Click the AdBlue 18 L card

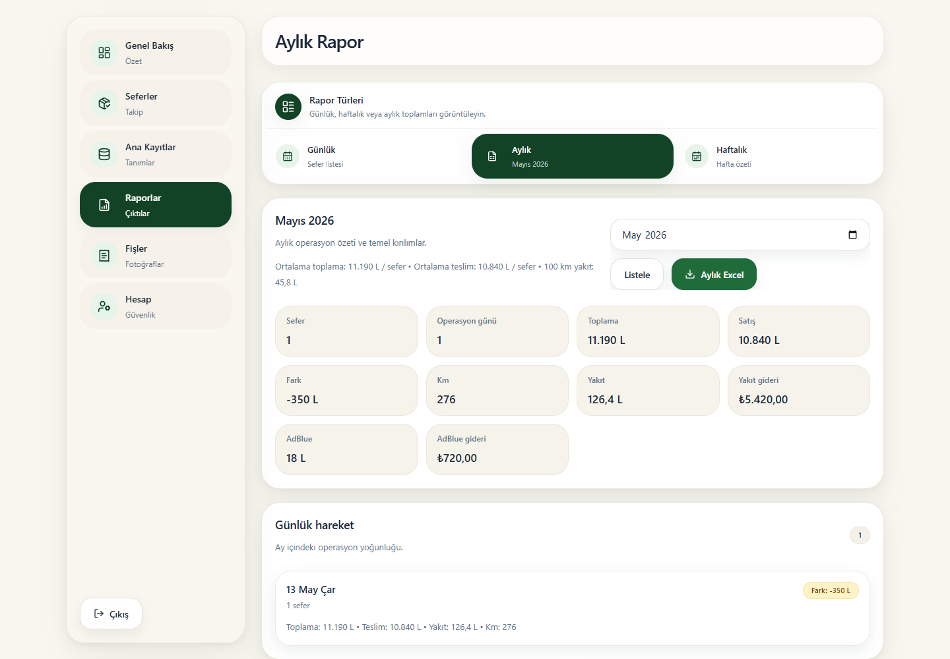pos(346,449)
